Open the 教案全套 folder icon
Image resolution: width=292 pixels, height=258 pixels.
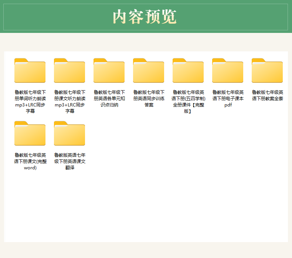267,71
